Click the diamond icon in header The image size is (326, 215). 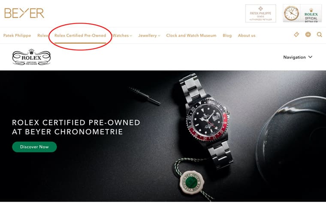296,34
